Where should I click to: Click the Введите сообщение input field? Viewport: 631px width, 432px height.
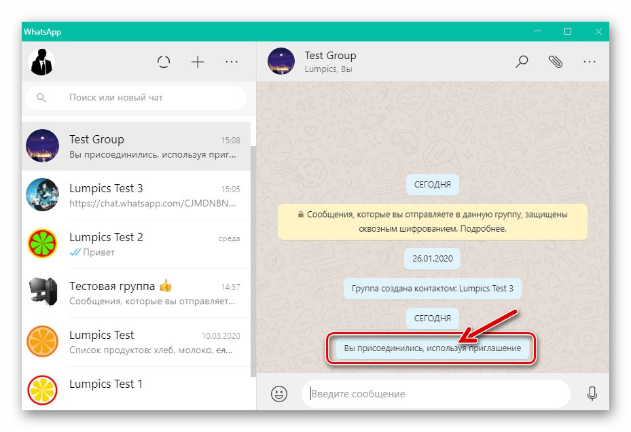click(x=435, y=394)
